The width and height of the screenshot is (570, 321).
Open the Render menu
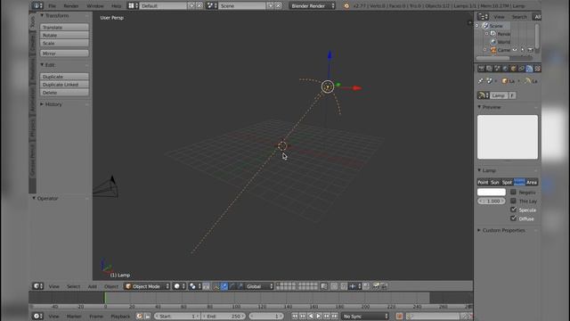pos(71,6)
